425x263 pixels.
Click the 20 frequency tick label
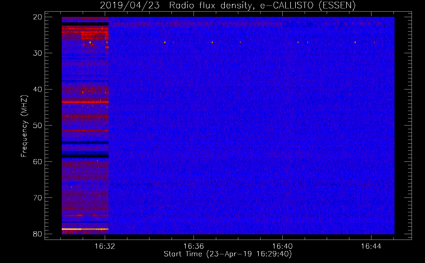[x=38, y=17]
